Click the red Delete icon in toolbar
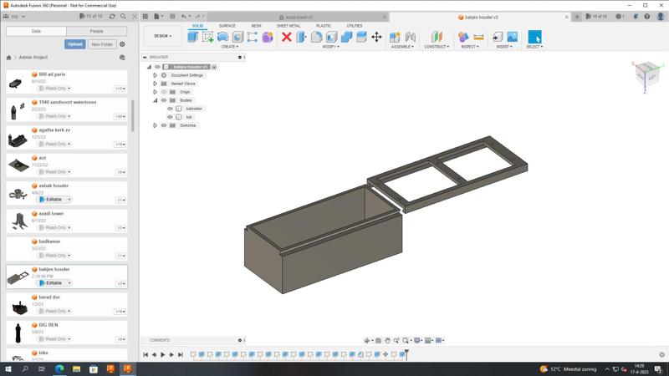 (286, 37)
